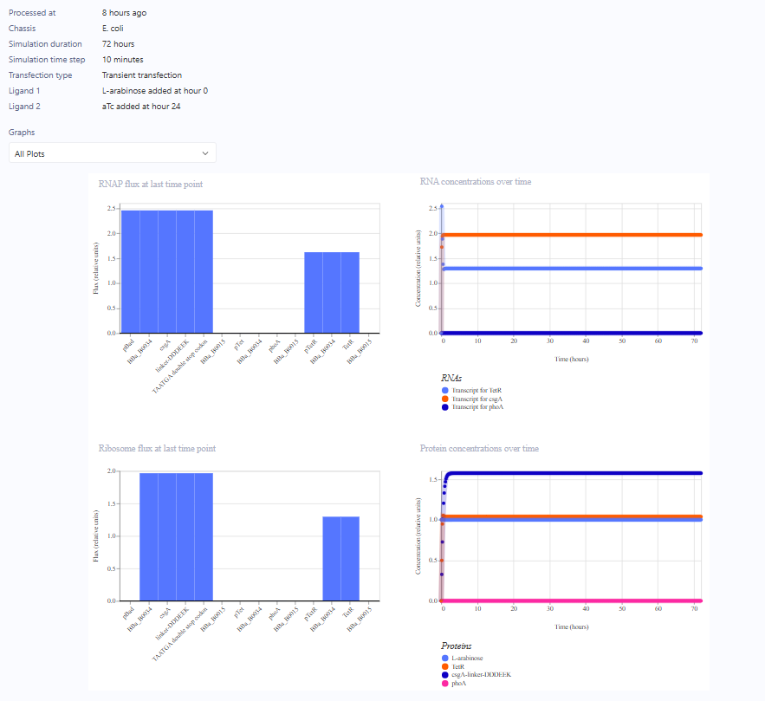
Task: Click the 'E. coli' chassis value
Action: (113, 29)
